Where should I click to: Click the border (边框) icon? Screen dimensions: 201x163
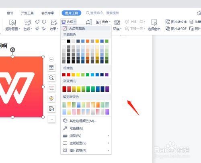pyautogui.click(x=64, y=22)
